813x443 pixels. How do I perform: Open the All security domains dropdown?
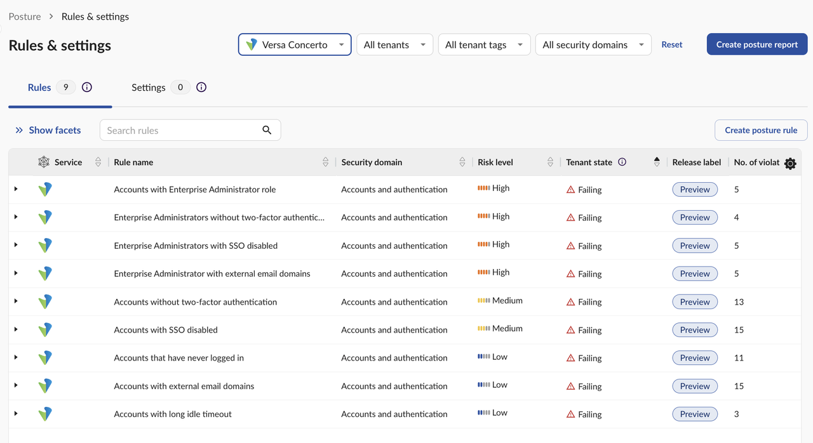click(593, 45)
